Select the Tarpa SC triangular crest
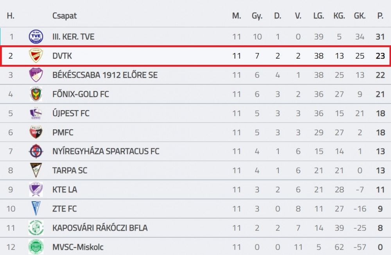This screenshot has width=391, height=255. [36, 170]
